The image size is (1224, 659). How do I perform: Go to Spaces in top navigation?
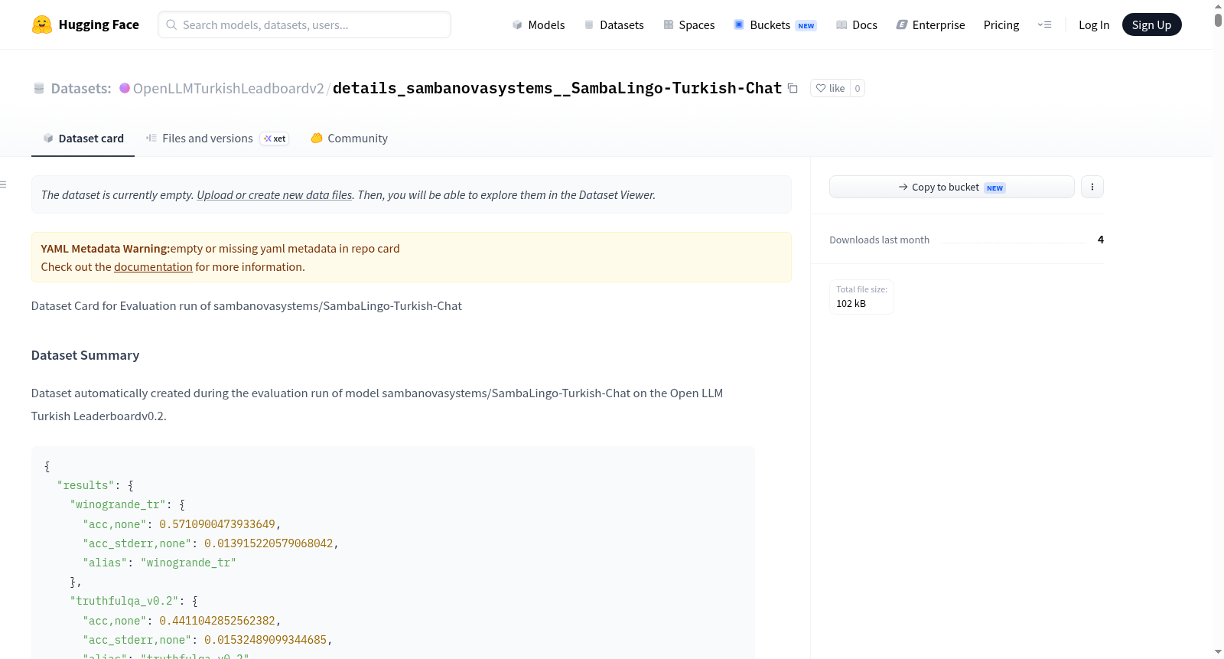coord(688,25)
